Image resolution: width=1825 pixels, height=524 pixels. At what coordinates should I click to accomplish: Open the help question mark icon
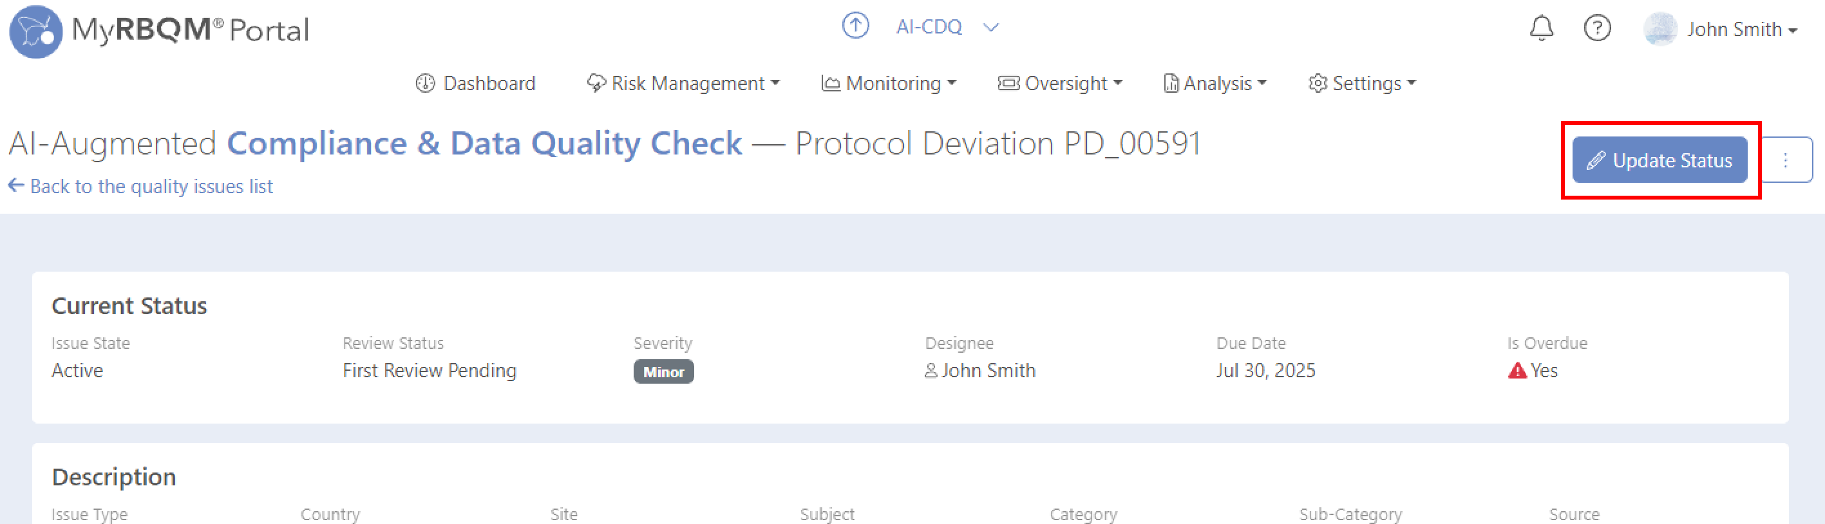point(1597,28)
